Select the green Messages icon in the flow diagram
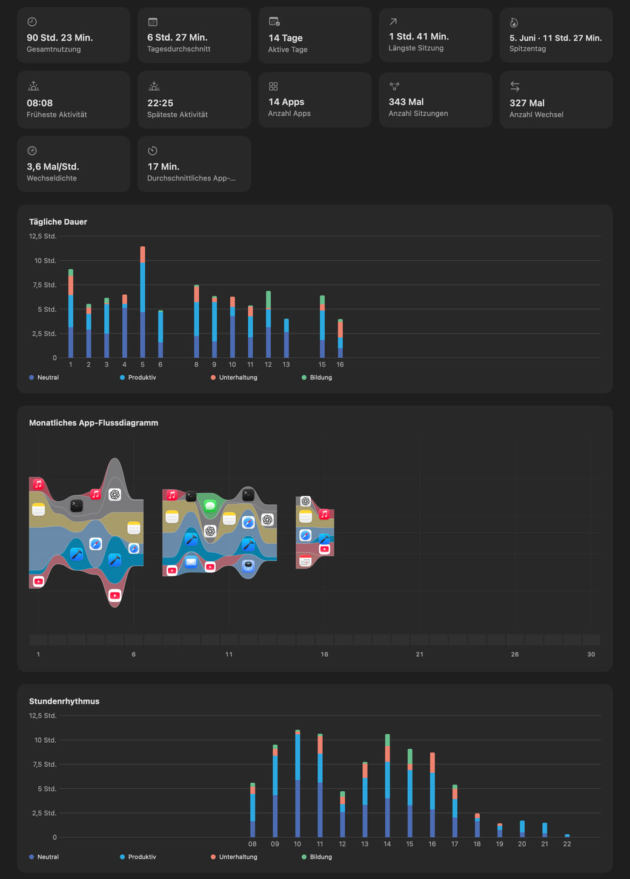The height and width of the screenshot is (879, 630). click(210, 506)
